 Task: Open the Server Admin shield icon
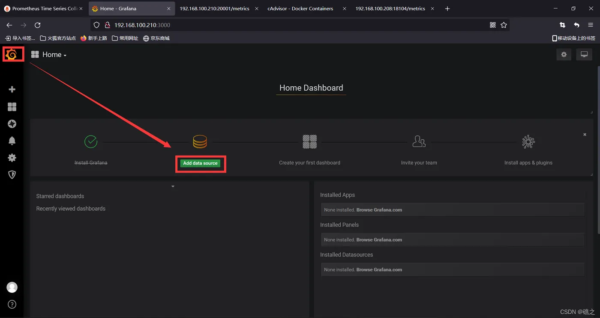pos(12,175)
